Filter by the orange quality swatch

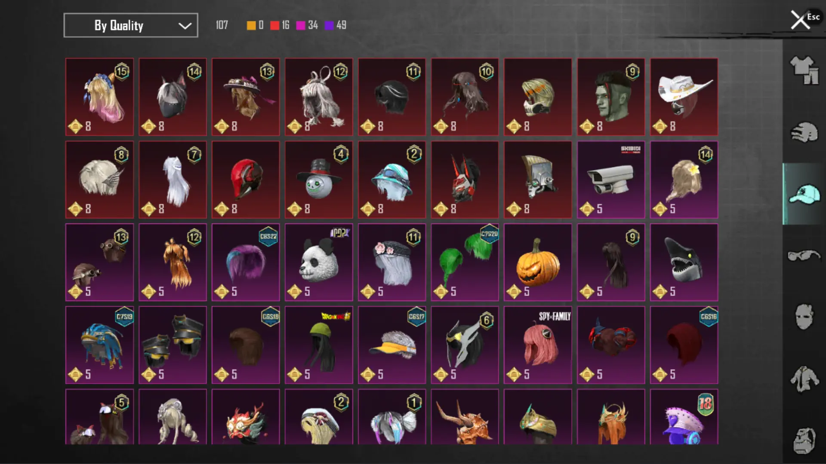pos(251,25)
